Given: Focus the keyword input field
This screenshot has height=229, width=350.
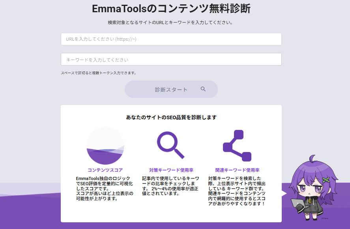Looking at the screenshot, I should tap(171, 59).
